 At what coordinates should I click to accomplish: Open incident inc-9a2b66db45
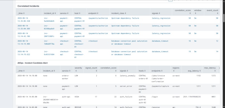(x=49, y=20)
